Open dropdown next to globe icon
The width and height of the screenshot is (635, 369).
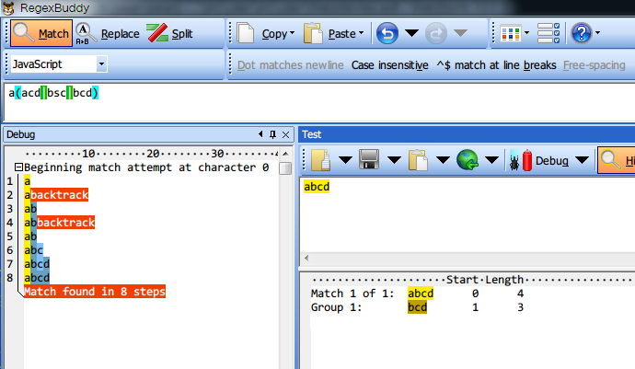[491, 161]
